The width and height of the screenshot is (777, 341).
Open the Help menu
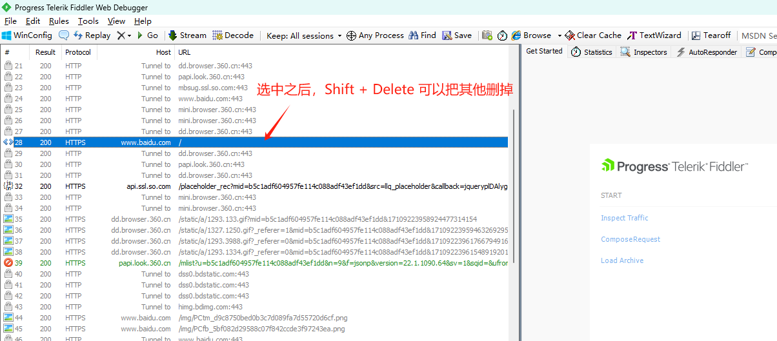[x=143, y=21]
